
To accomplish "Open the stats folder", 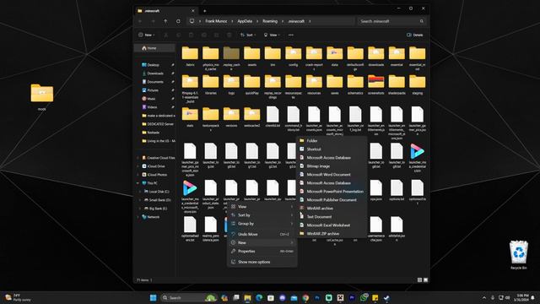I will [190, 117].
